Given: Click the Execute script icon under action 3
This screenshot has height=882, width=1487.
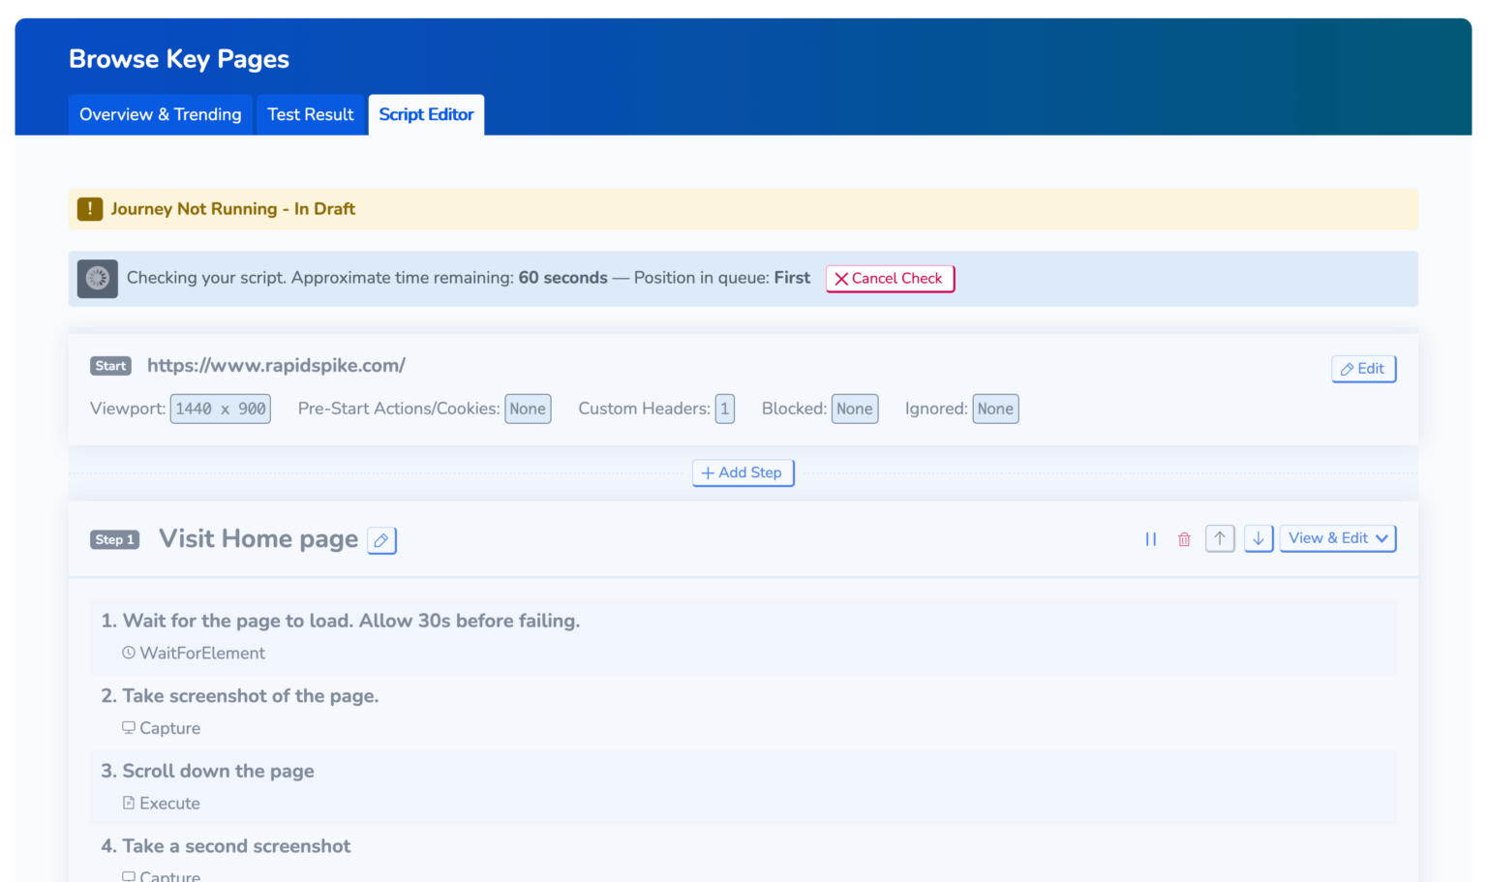Looking at the screenshot, I should (129, 804).
